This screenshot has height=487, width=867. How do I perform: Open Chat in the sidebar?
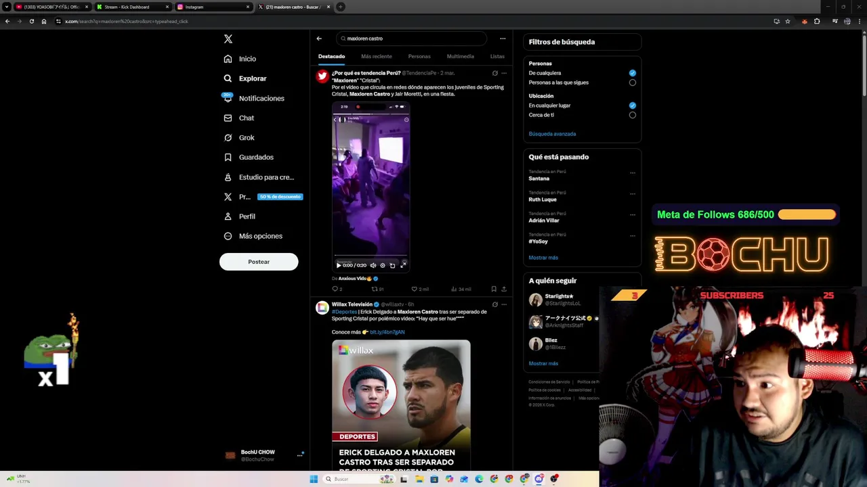coord(239,118)
